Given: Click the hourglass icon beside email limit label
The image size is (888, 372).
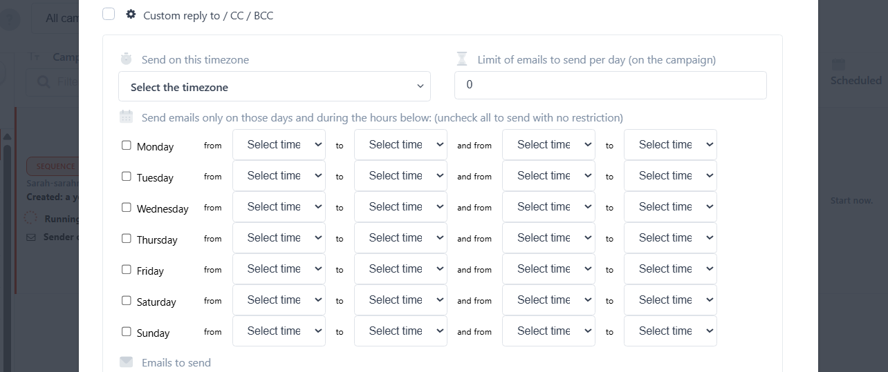Looking at the screenshot, I should (x=462, y=59).
